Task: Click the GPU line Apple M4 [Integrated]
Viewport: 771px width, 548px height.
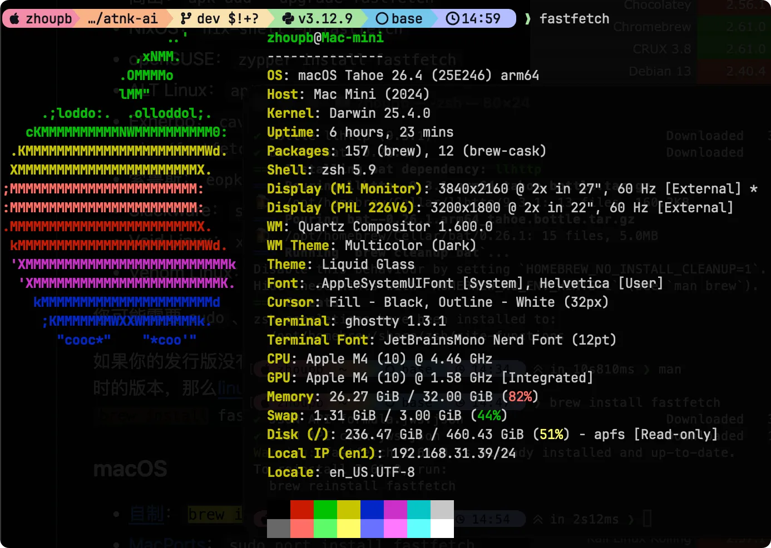Action: click(431, 377)
